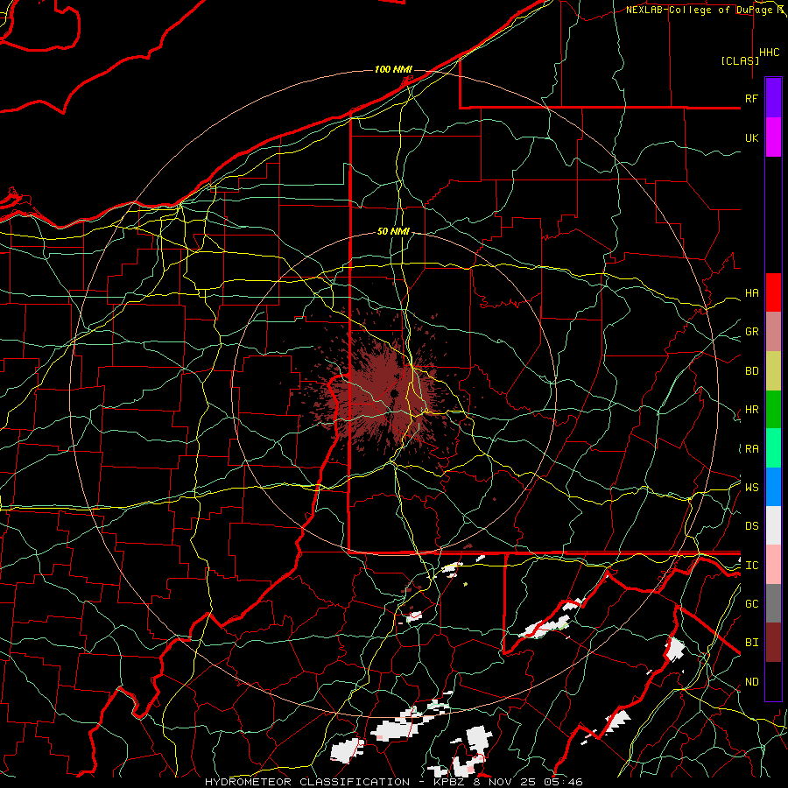Click the IC pink legend swatch
This screenshot has height=788, width=788.
pos(773,565)
